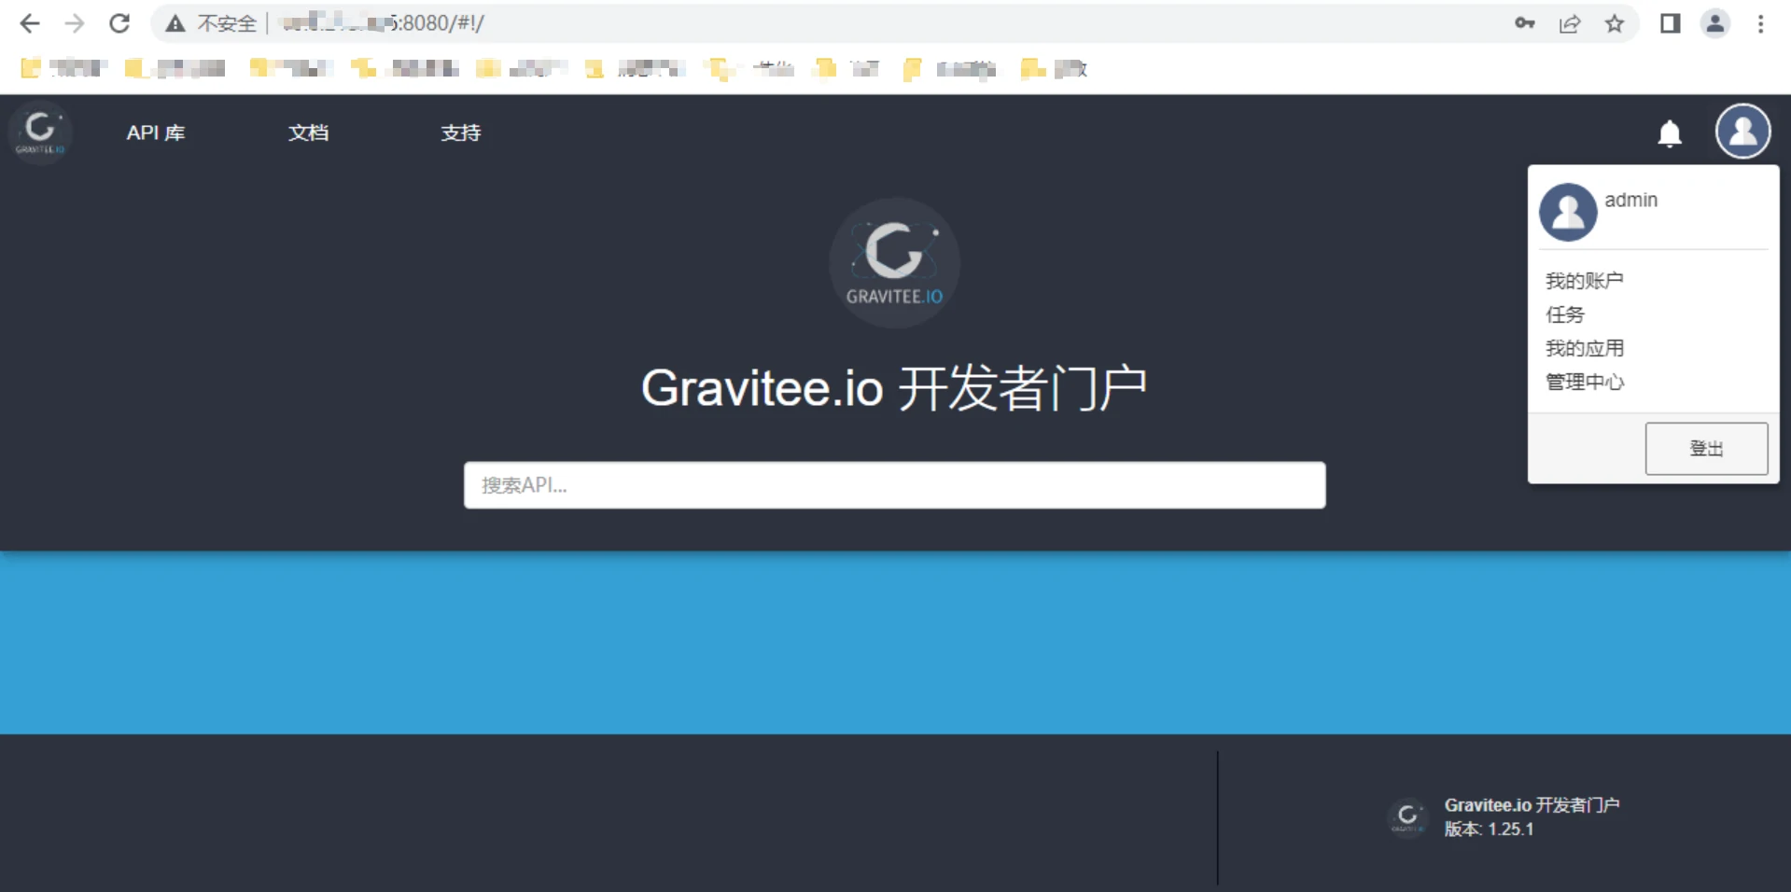Select 我的账户 in the user menu
This screenshot has width=1791, height=892.
tap(1584, 280)
